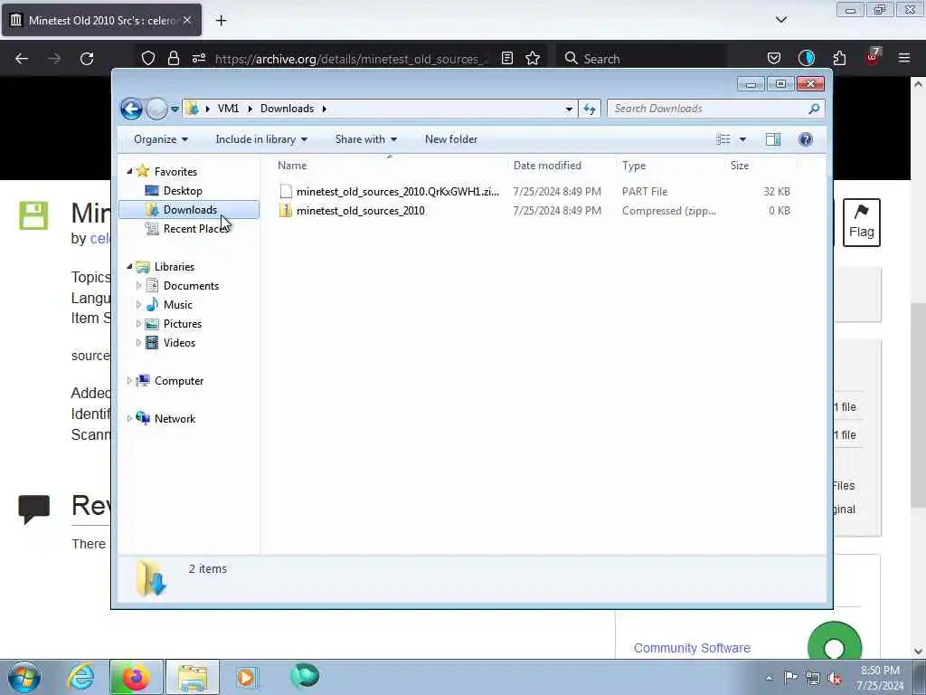Click the magnifier icon in Search Downloads
The width and height of the screenshot is (926, 695).
814,109
